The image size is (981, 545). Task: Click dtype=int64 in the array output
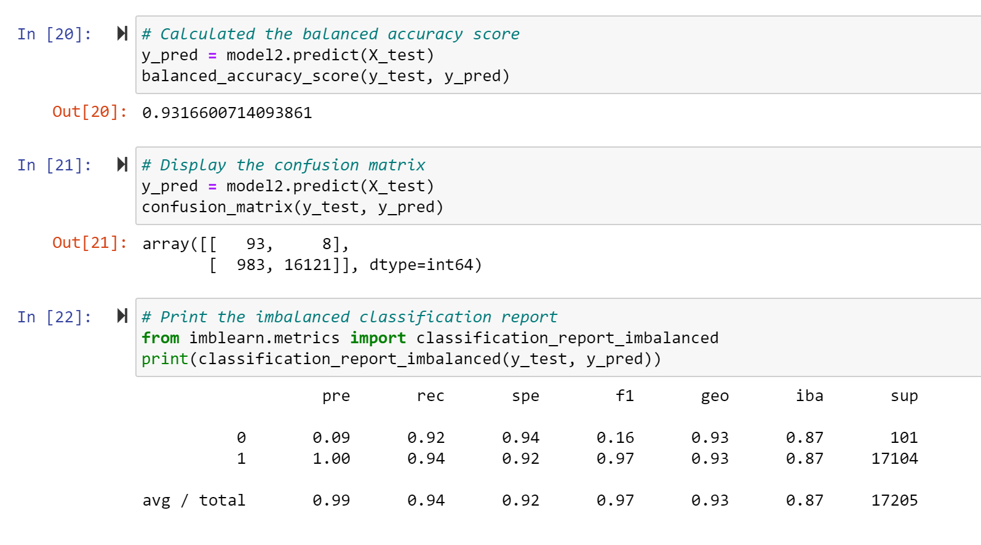click(421, 265)
